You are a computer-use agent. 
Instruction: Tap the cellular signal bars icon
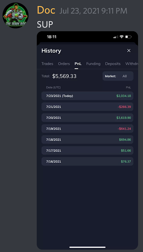tap(116, 37)
